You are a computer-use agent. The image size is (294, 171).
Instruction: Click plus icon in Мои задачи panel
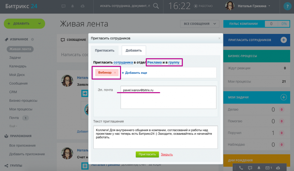[284, 97]
